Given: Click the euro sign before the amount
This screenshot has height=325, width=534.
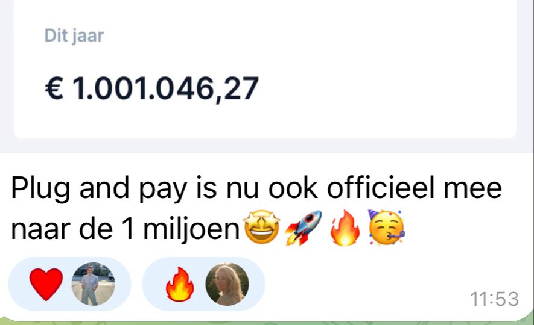Looking at the screenshot, I should pos(54,88).
